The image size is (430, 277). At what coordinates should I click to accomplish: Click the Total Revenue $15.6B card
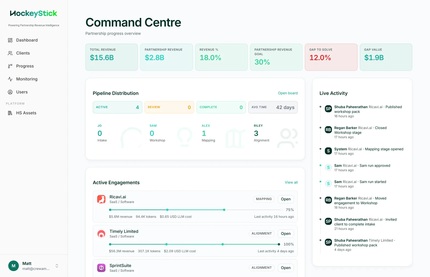pyautogui.click(x=112, y=57)
